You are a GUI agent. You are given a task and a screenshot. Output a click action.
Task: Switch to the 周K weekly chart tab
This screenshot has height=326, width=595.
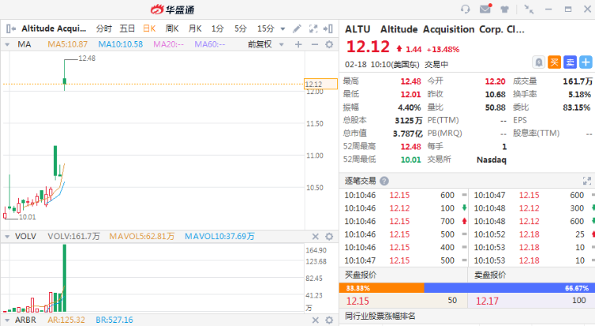click(x=171, y=28)
